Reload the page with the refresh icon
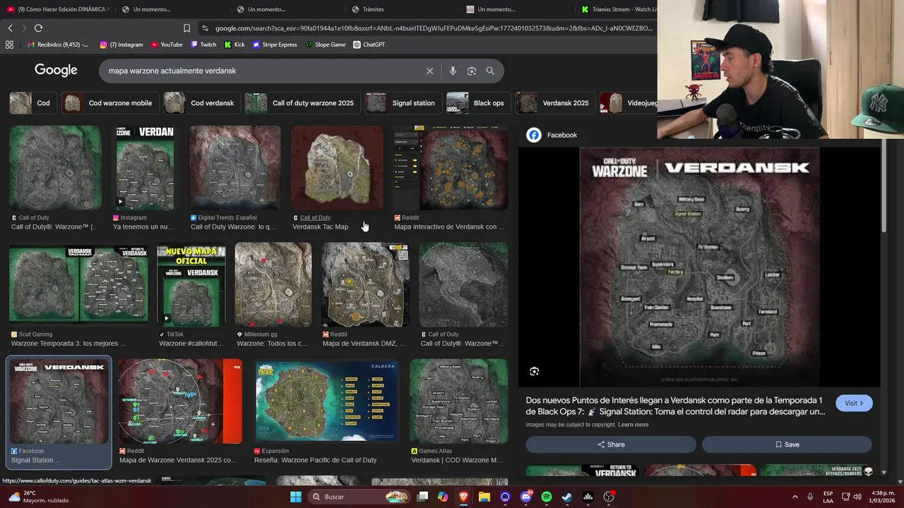 (38, 28)
